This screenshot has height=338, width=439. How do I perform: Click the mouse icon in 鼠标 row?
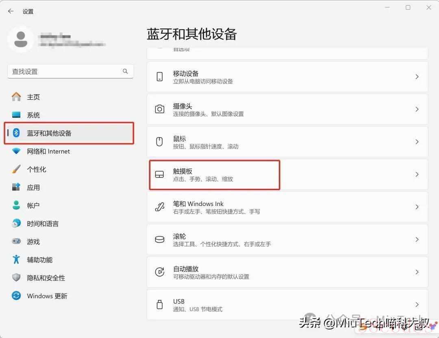[x=160, y=142]
